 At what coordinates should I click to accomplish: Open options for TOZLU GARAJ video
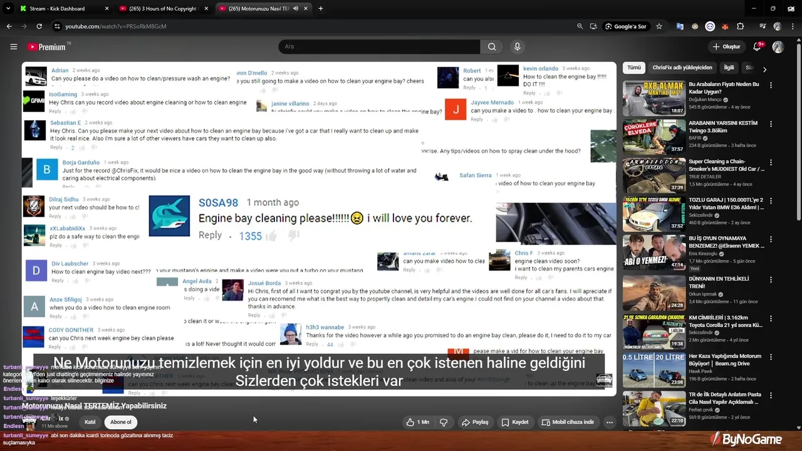[771, 201]
